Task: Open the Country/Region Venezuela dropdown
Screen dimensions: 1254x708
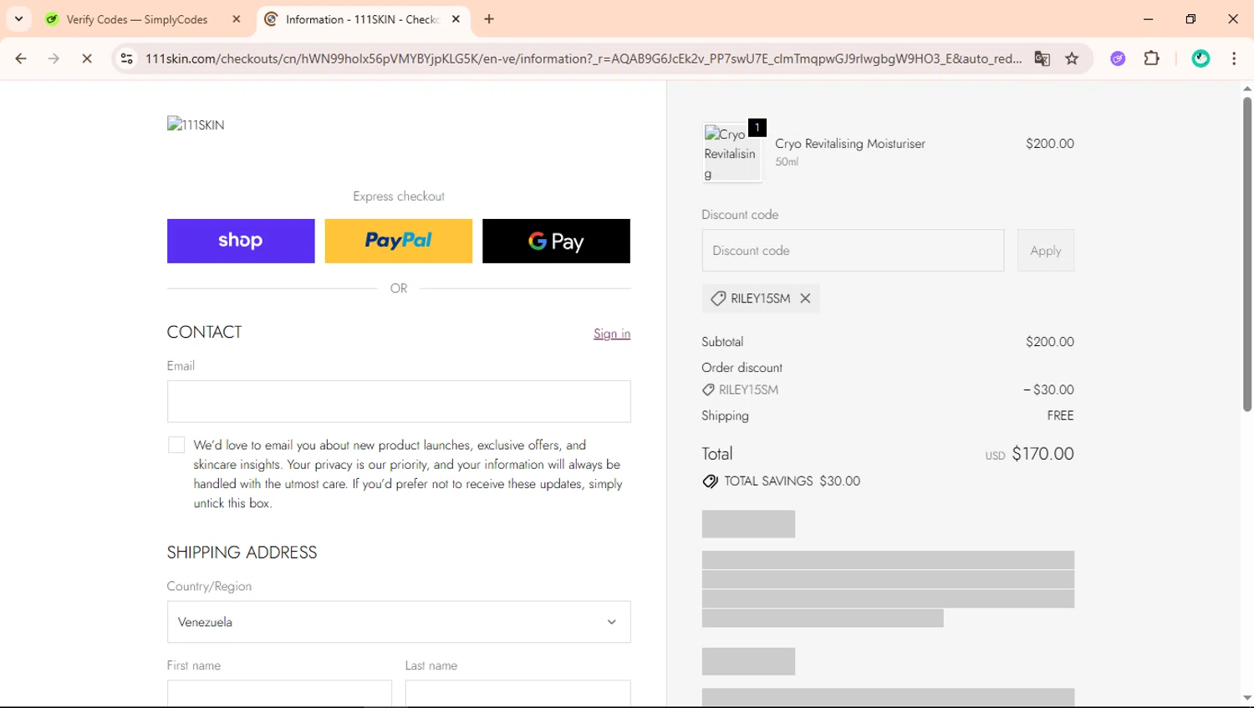Action: (x=399, y=622)
